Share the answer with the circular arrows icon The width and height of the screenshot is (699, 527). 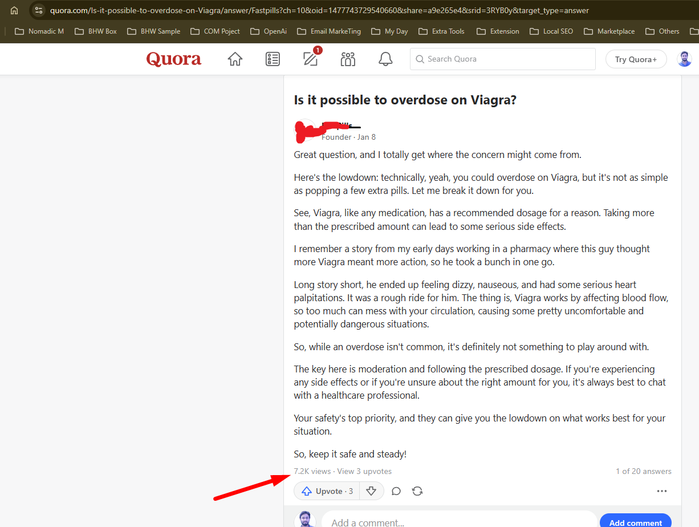[417, 491]
